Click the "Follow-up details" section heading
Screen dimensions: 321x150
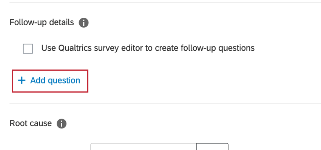(42, 22)
